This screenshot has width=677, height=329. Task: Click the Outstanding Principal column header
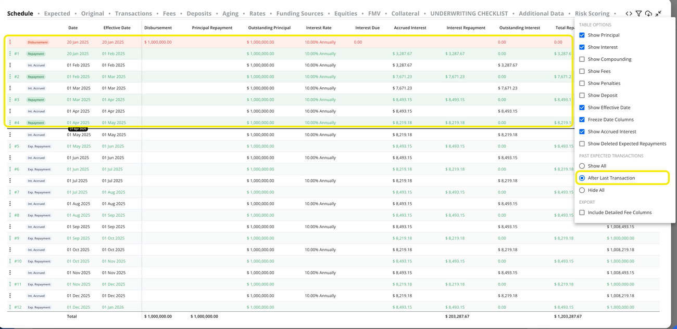[269, 28]
